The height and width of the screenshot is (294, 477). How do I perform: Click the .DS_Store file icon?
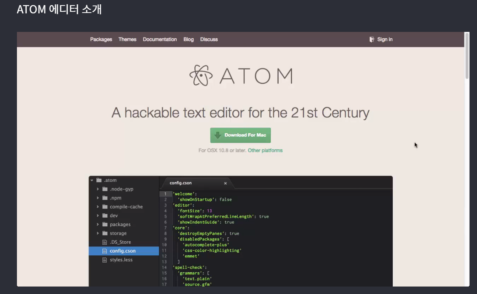(x=105, y=242)
